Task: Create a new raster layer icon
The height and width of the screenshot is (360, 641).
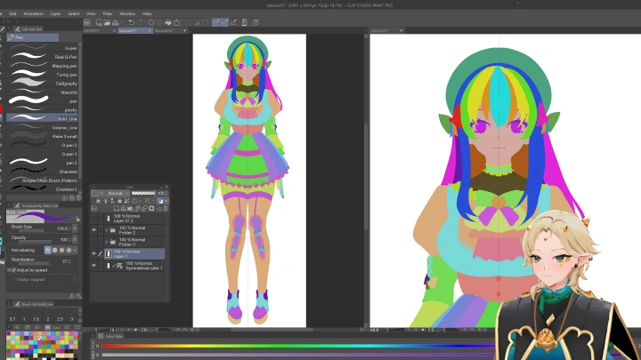Action: tap(116, 209)
